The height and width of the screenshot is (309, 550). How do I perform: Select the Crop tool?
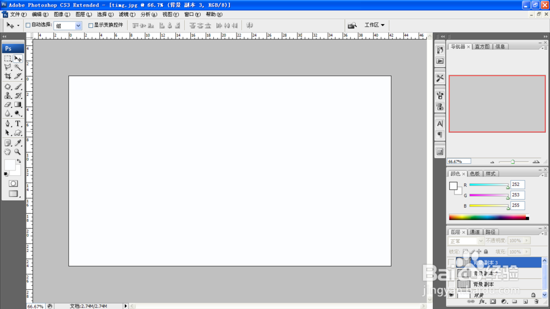tap(8, 76)
